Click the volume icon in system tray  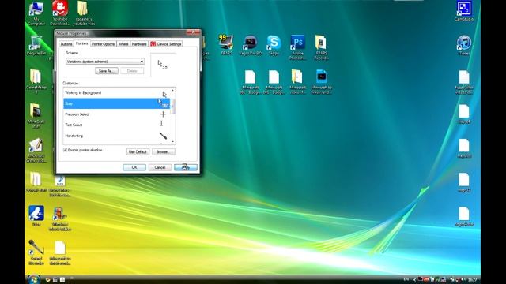coord(464,279)
